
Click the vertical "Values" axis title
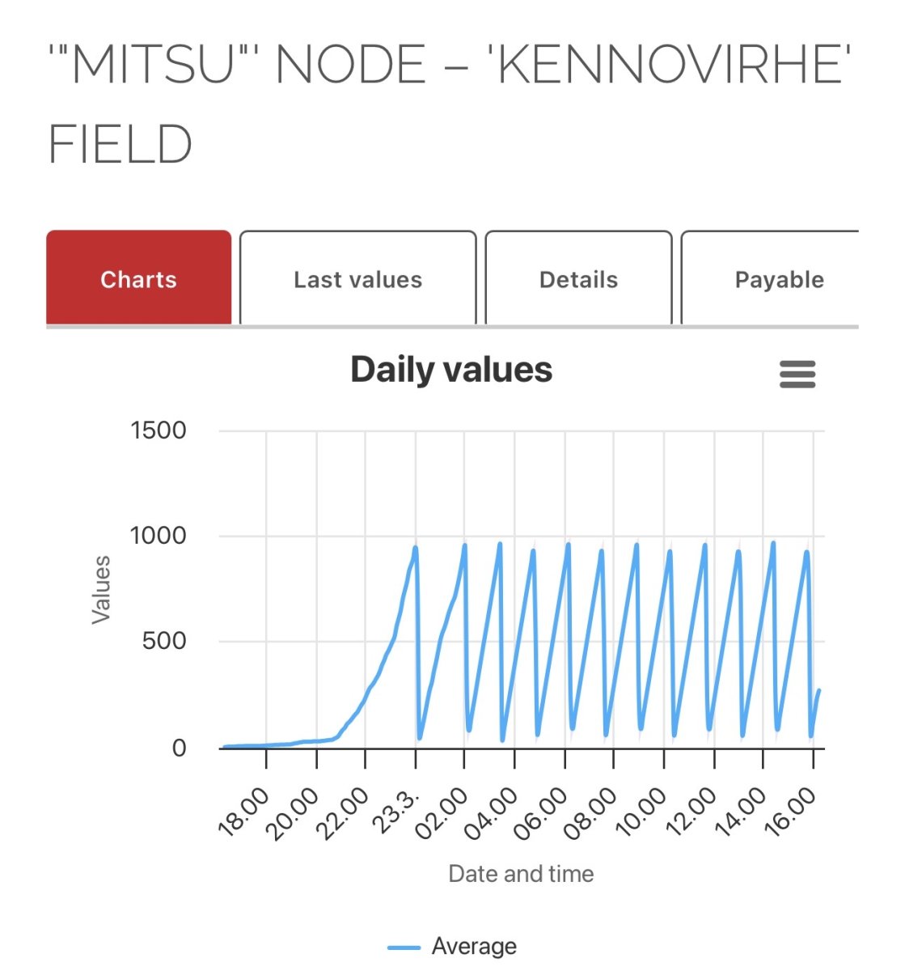click(x=101, y=589)
